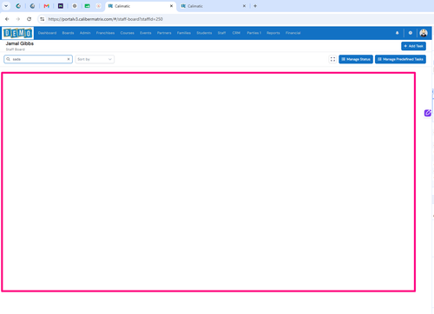Switch to the green pinned tab
Image resolution: width=434 pixels, height=314 pixels.
87,6
